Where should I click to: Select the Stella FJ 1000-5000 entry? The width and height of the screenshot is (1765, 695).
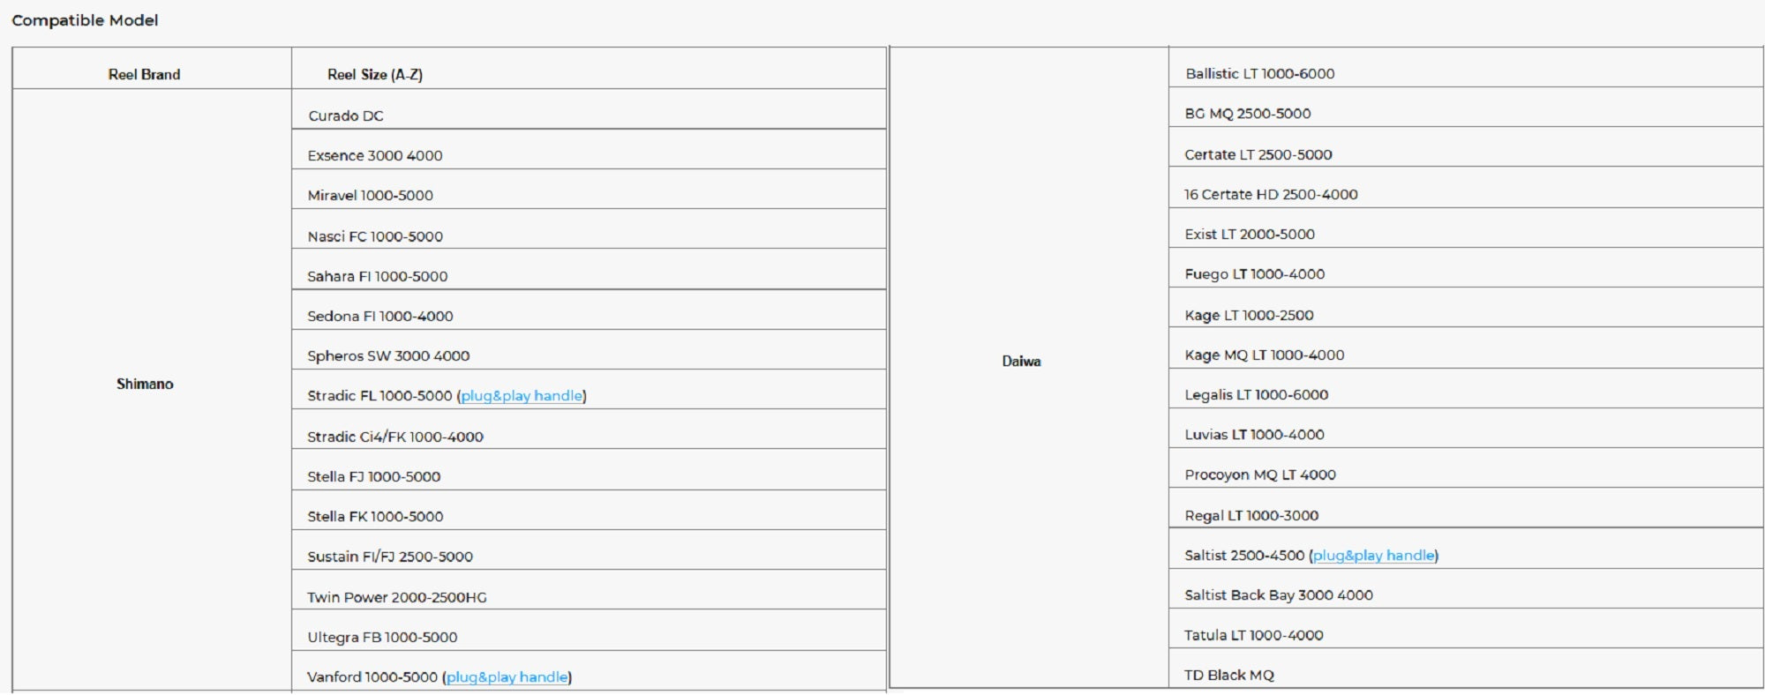[373, 477]
